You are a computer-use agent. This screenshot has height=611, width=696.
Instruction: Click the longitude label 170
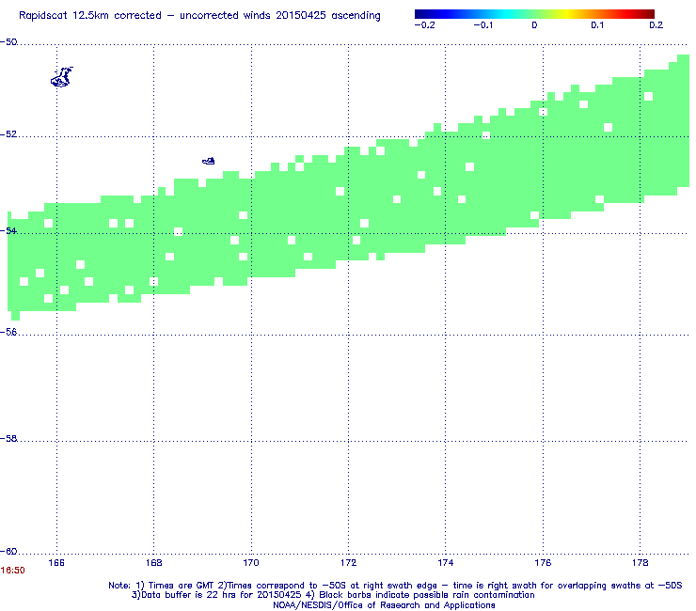tap(251, 563)
